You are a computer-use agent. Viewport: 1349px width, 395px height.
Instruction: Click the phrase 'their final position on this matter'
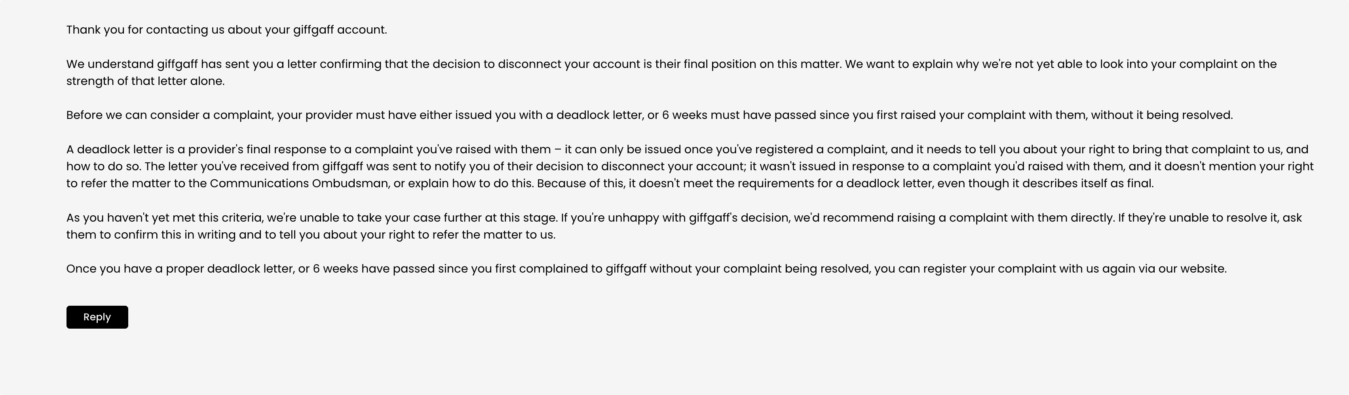click(747, 64)
